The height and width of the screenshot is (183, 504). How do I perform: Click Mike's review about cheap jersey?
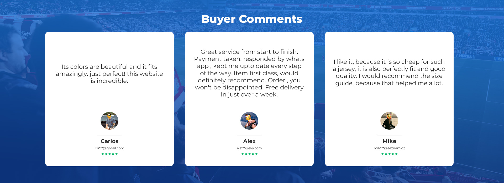(389, 72)
